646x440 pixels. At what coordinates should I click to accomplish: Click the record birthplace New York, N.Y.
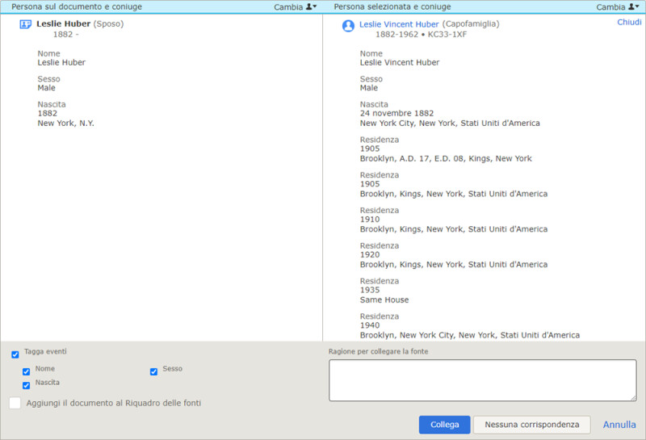(66, 124)
